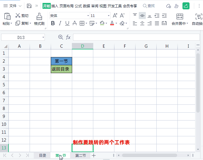Screen dimensions: 203x160
Task: Click the Cut (剪切) scissors icon
Action: [18, 16]
